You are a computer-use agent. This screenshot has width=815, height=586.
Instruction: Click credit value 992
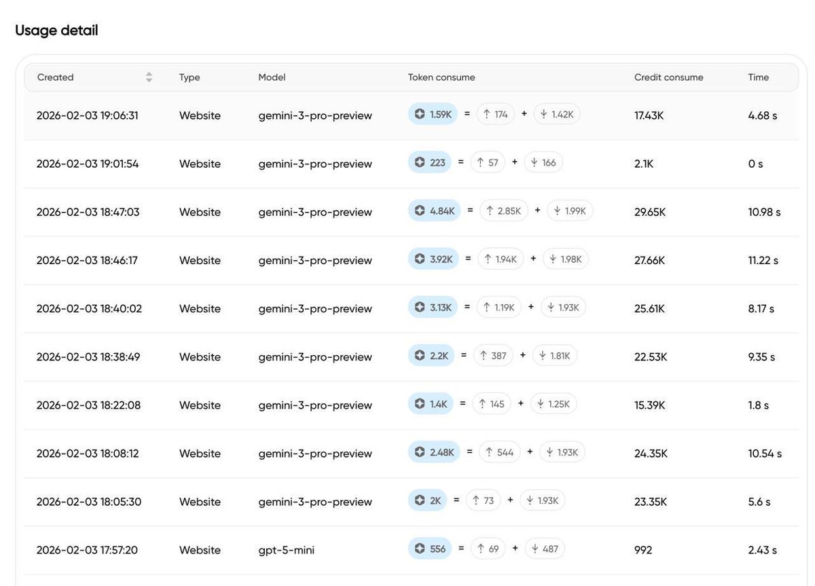point(643,550)
